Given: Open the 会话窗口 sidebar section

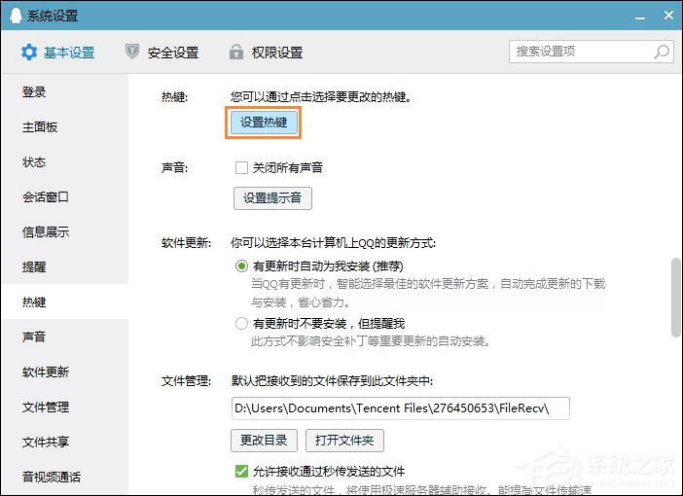Looking at the screenshot, I should [65, 196].
